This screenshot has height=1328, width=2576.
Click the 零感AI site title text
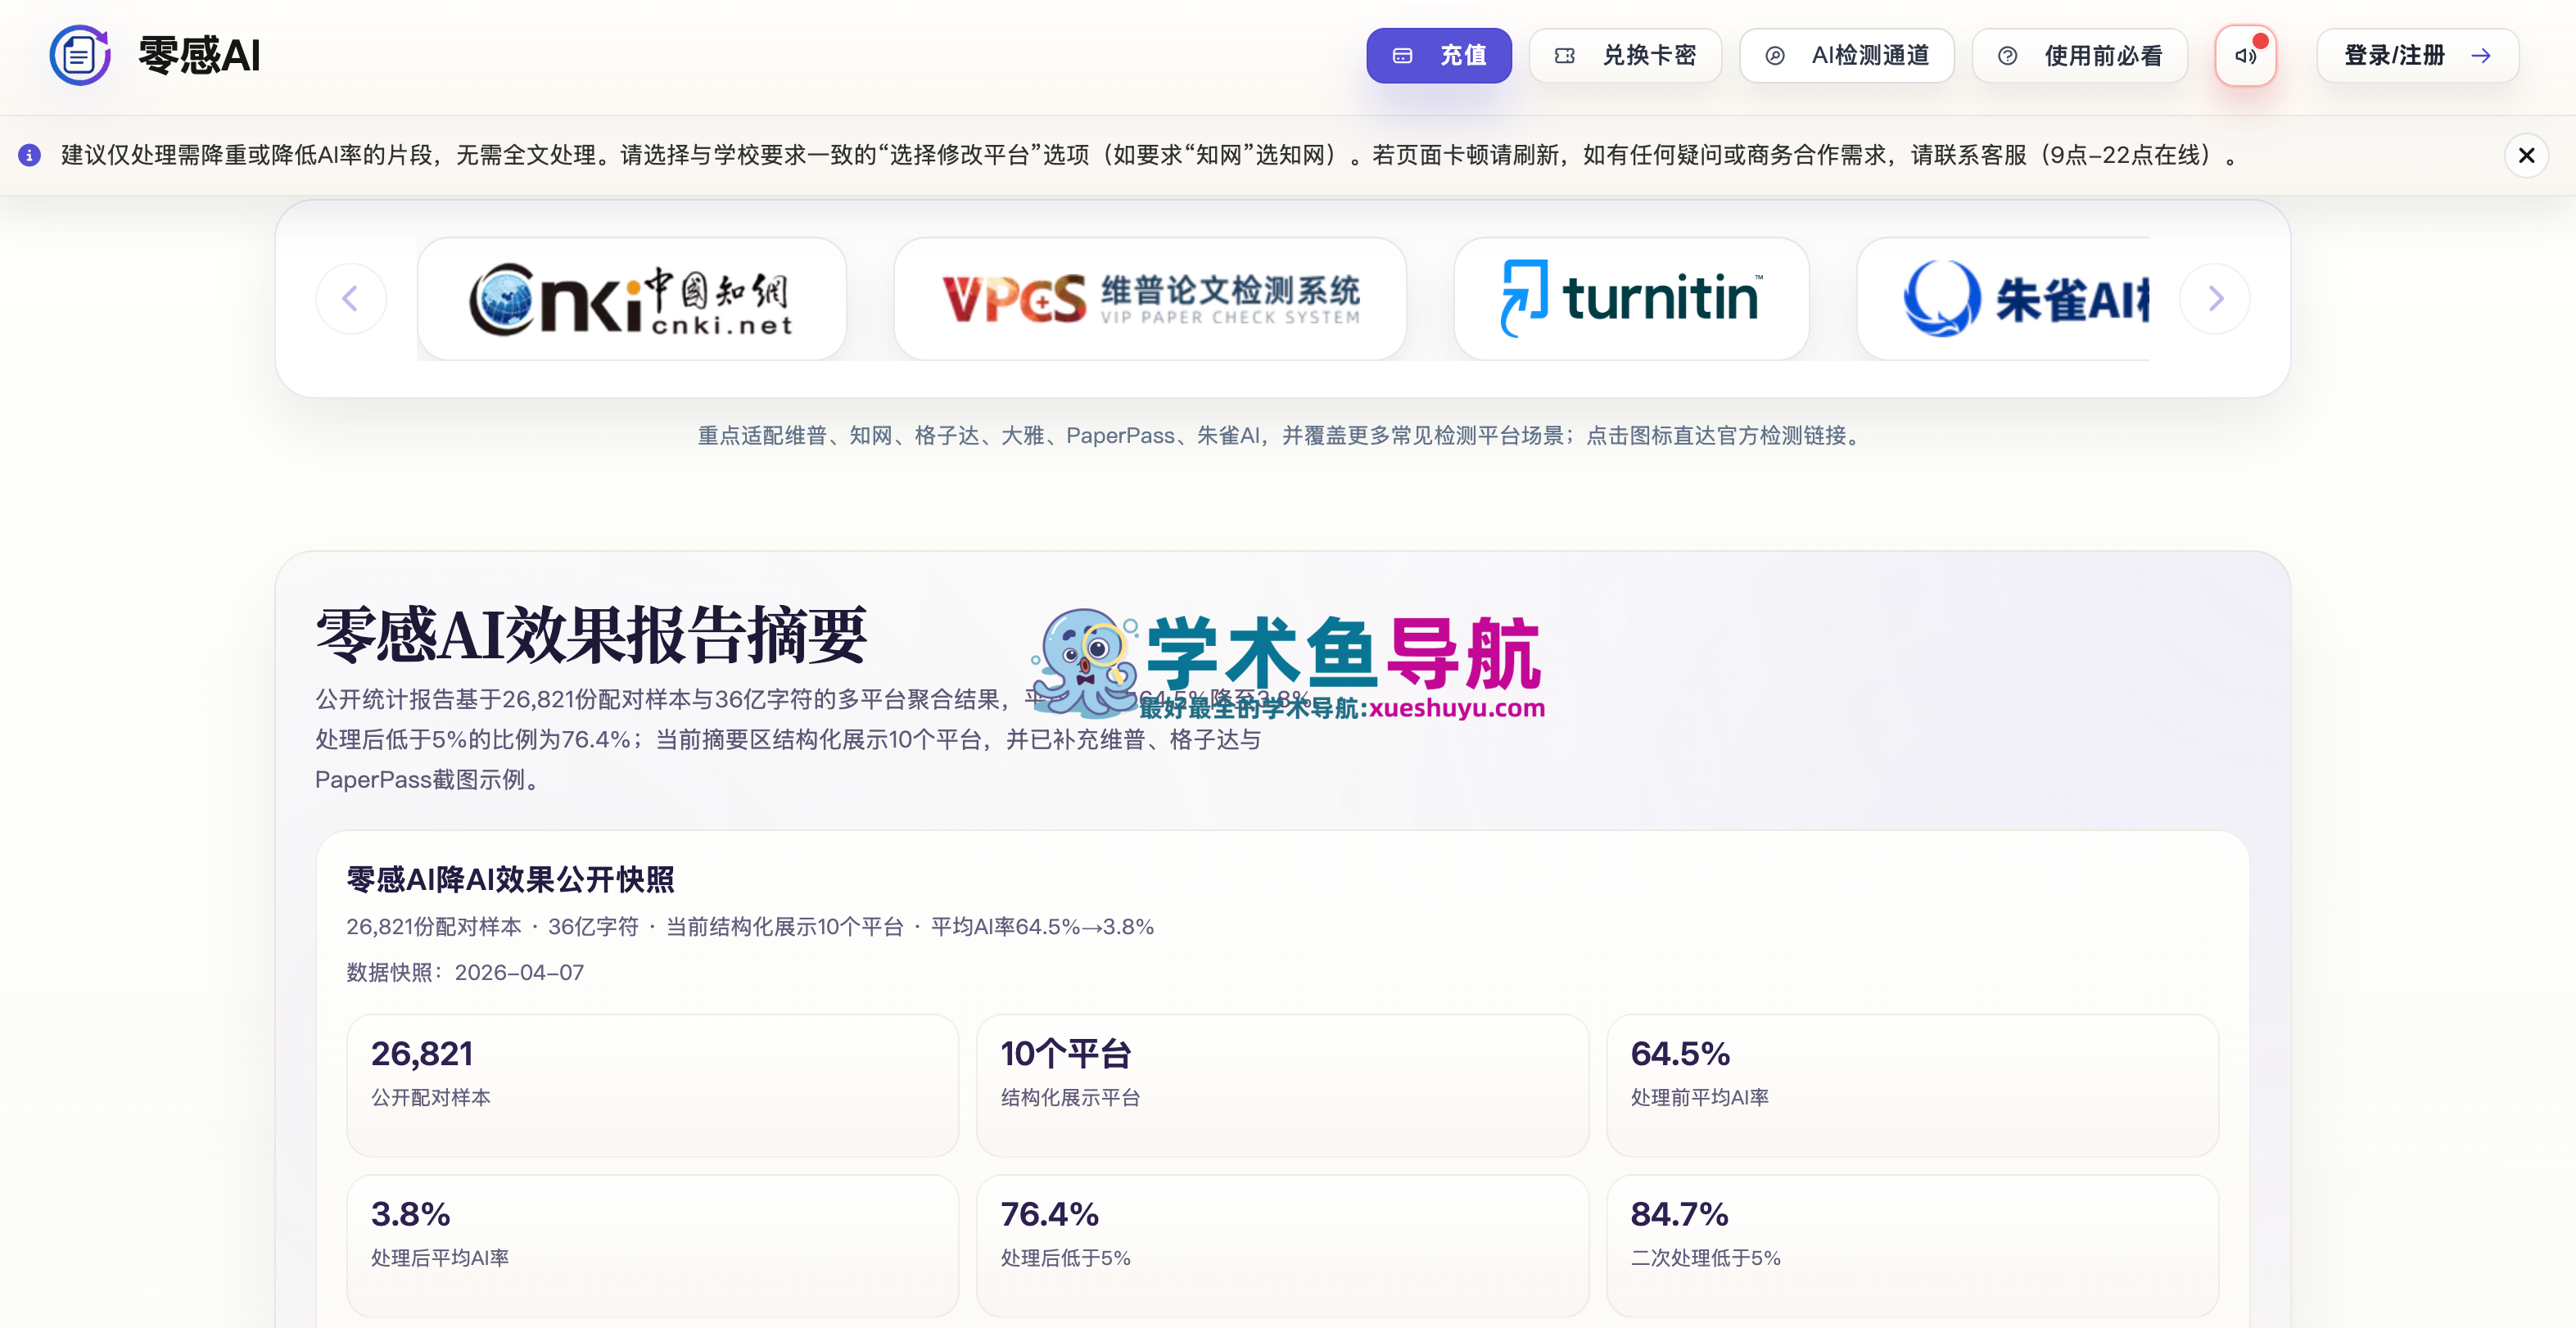[199, 55]
